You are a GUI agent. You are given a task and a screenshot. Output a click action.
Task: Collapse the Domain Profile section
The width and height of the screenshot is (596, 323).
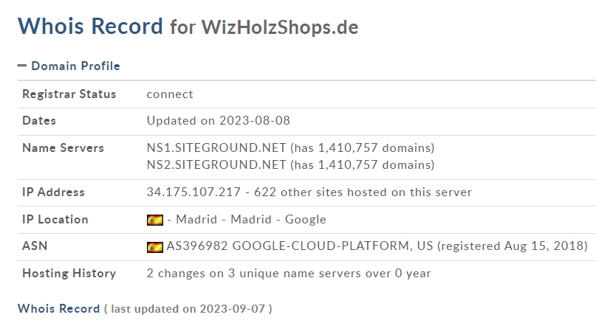click(22, 66)
